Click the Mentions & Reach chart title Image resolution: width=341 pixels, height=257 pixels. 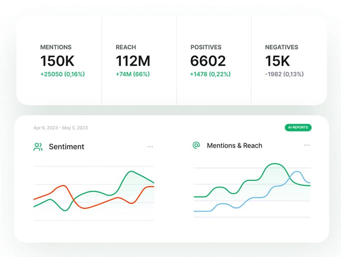coord(235,146)
